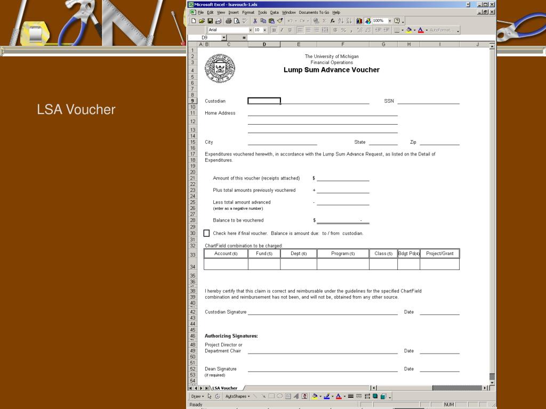Apply red font color on formatting toolbar
The width and height of the screenshot is (546, 409).
click(x=421, y=30)
